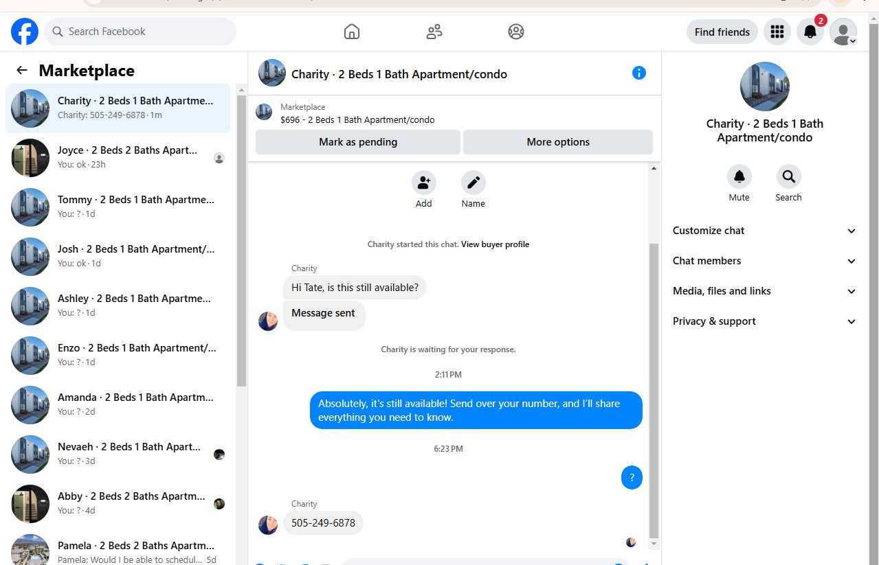
Task: Open the Friends icon in top navigation
Action: click(434, 32)
